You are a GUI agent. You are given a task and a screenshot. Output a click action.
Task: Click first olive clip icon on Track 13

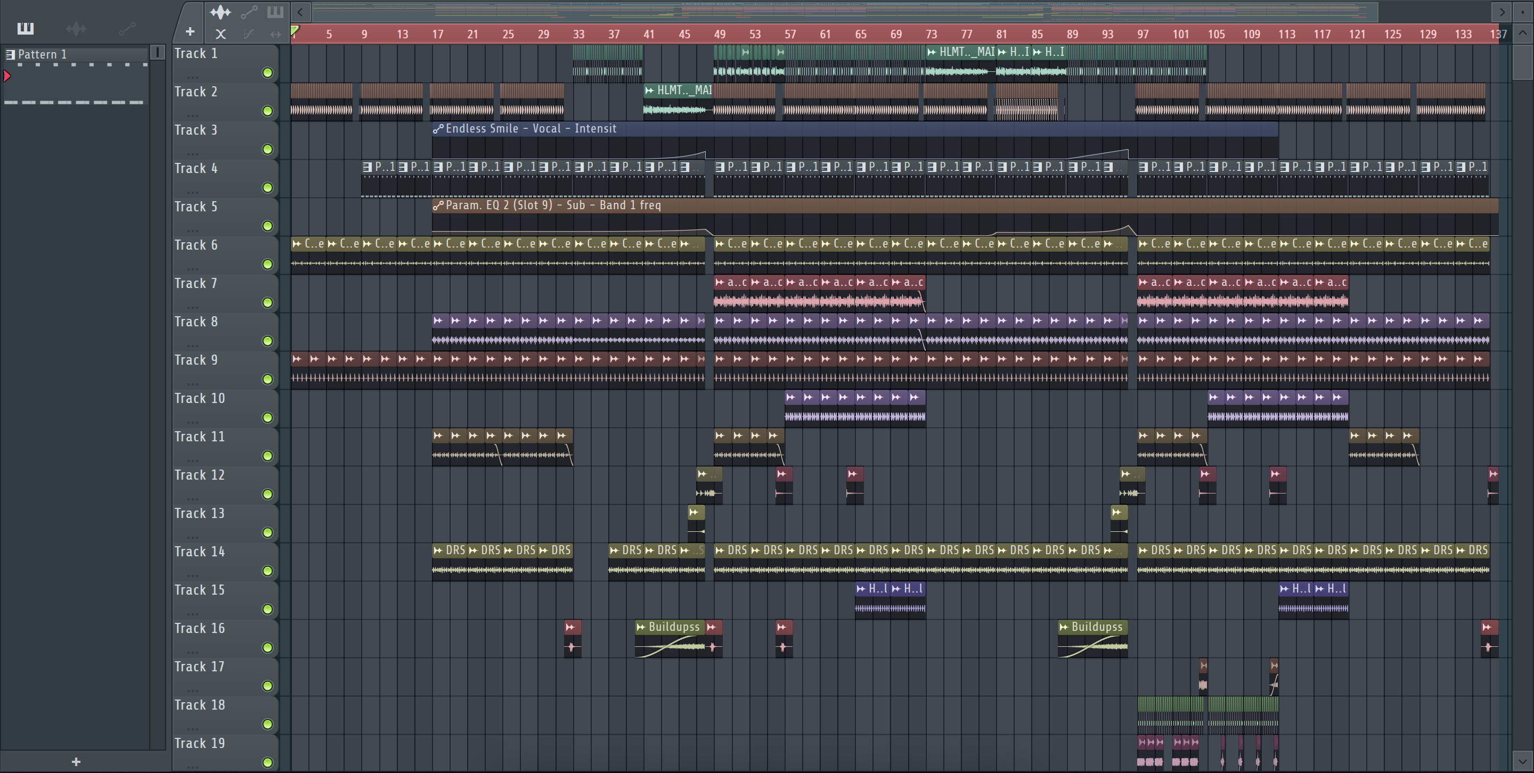click(x=693, y=512)
